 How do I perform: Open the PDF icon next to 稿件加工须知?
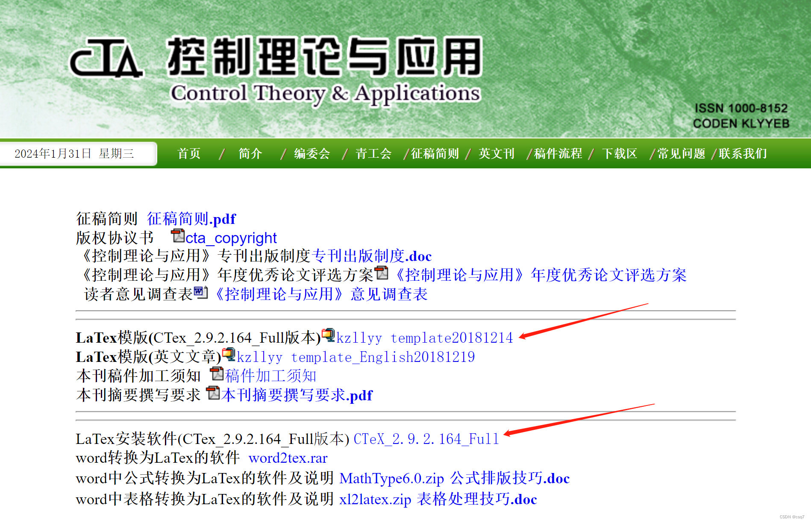point(217,374)
